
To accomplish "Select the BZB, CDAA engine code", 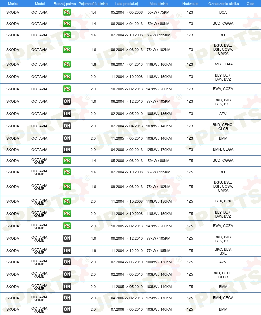I will coord(223,64).
